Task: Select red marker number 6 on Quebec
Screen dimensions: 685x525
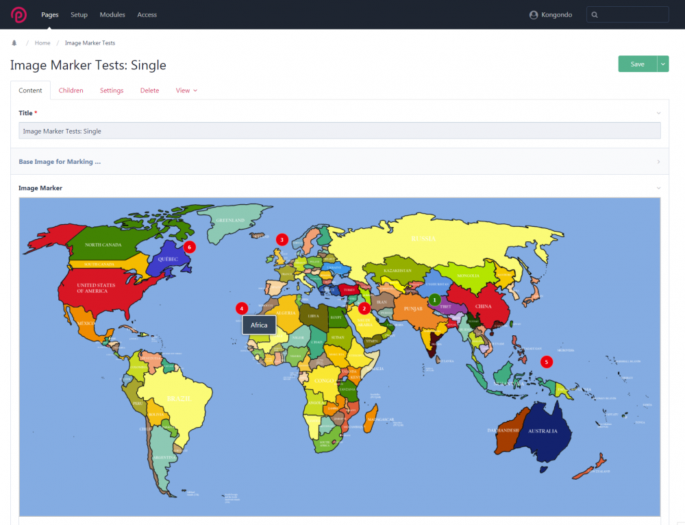Action: pyautogui.click(x=190, y=246)
